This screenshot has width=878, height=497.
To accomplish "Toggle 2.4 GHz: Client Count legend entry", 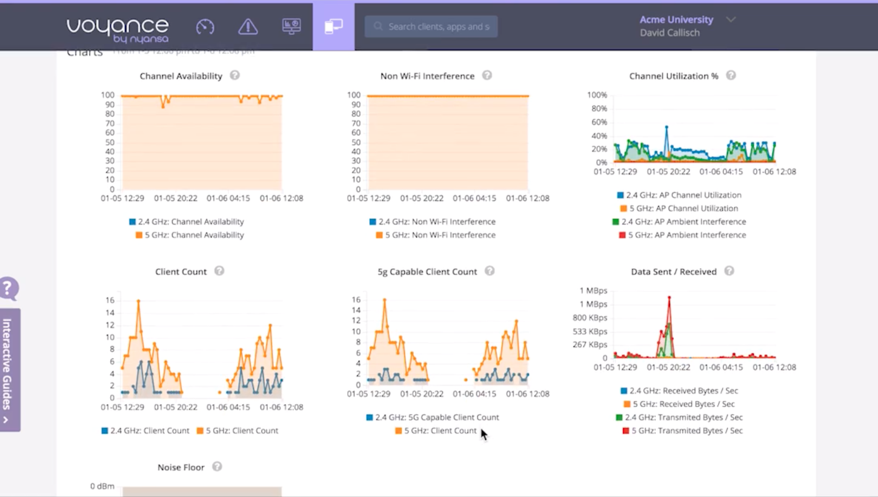I will pyautogui.click(x=145, y=430).
